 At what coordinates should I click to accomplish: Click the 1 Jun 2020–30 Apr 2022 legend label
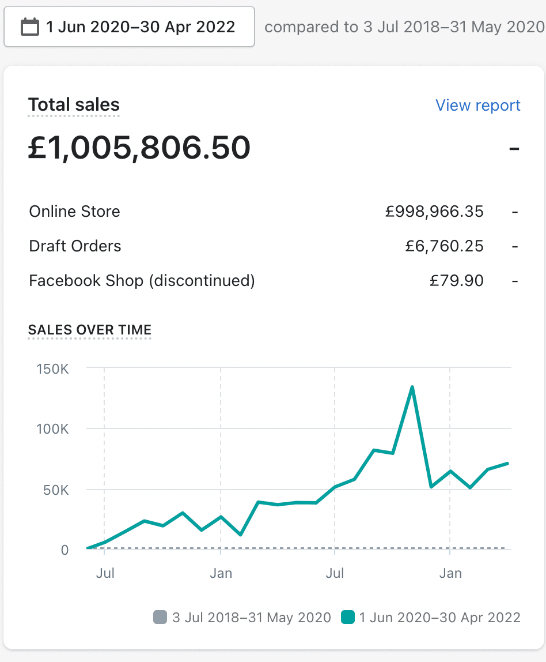tap(439, 618)
